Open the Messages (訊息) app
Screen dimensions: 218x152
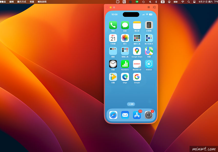point(125,25)
